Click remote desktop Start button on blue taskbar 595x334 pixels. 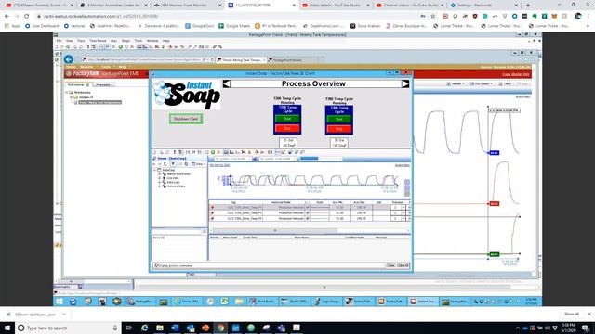point(59,302)
